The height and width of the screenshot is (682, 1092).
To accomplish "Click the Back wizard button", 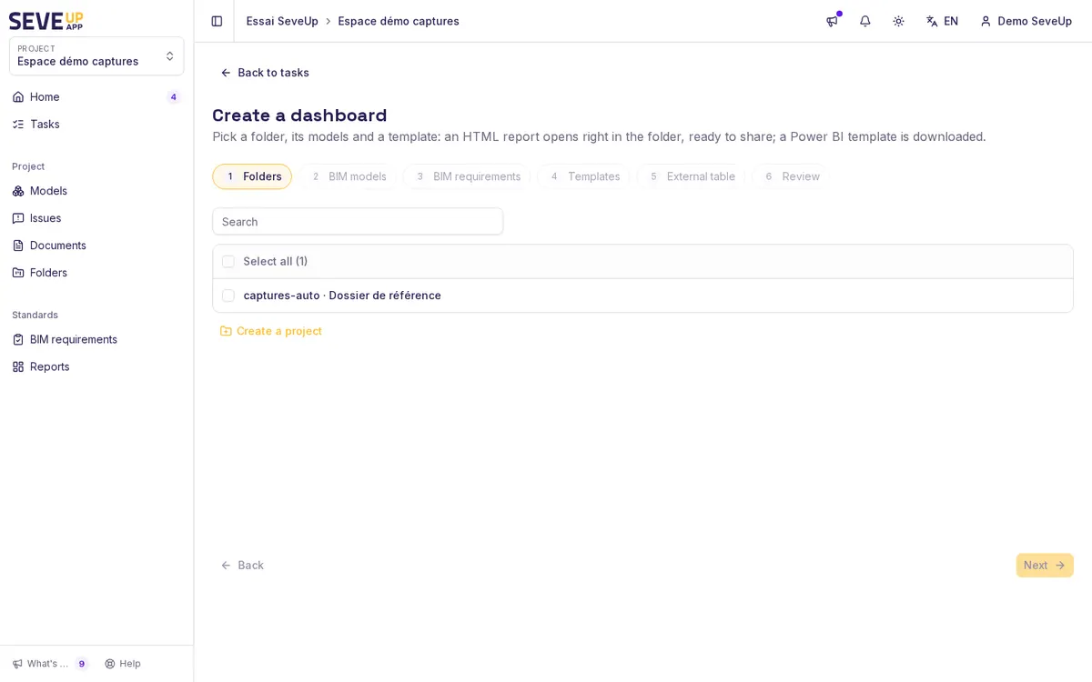I will click(x=242, y=566).
